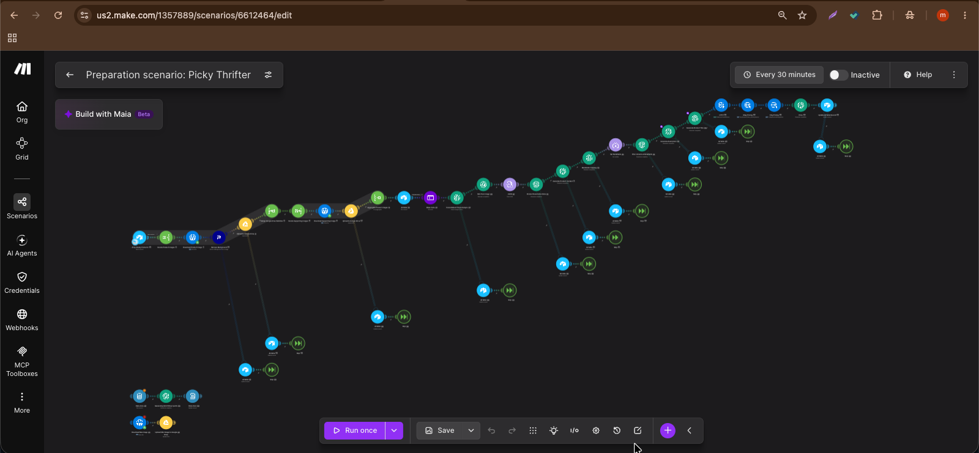
Task: Open the three-dot menu beside Help
Action: point(954,75)
